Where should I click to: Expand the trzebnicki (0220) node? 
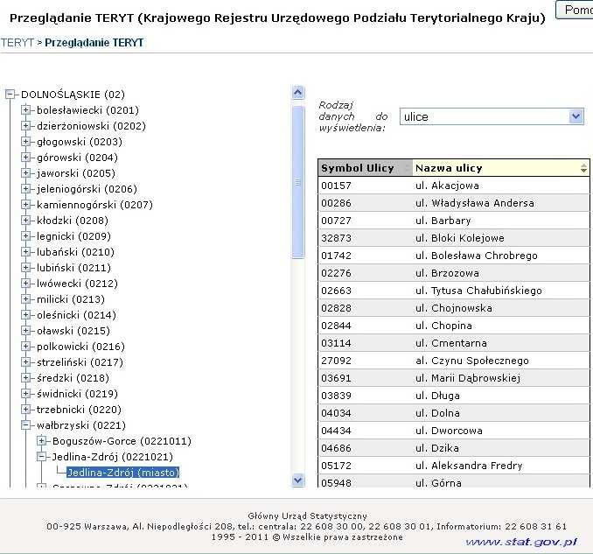25,410
